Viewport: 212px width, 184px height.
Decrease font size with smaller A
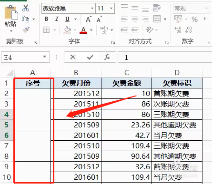[x=100, y=19]
